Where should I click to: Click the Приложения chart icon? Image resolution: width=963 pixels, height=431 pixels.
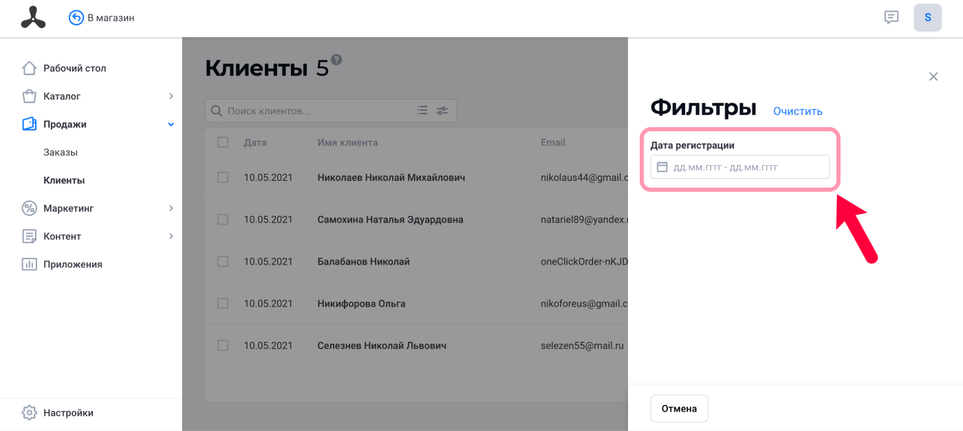click(29, 265)
